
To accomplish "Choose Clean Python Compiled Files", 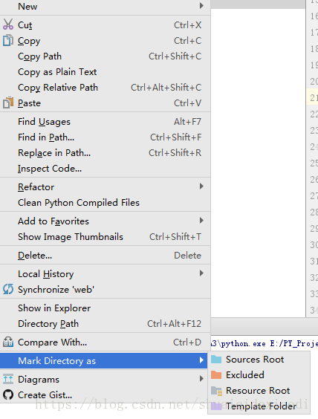I will (105, 202).
